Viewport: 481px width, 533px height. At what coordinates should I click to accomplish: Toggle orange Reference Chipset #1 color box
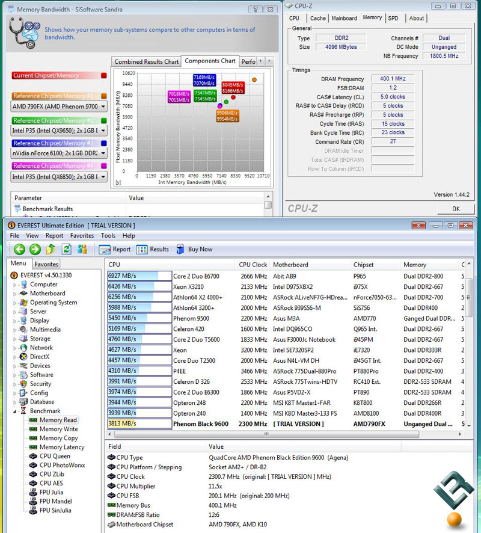(104, 96)
